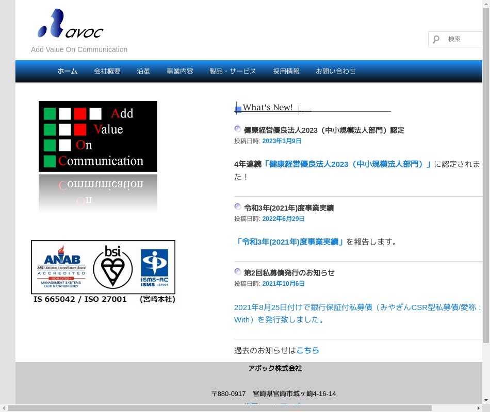Click the avoc company logo

[71, 24]
